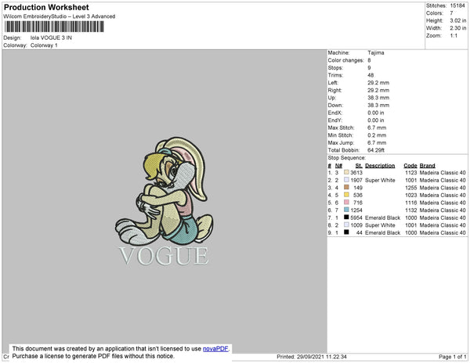Click the VOGUE embroidered lettering
Image resolution: width=470 pixels, height=363 pixels.
click(x=164, y=256)
